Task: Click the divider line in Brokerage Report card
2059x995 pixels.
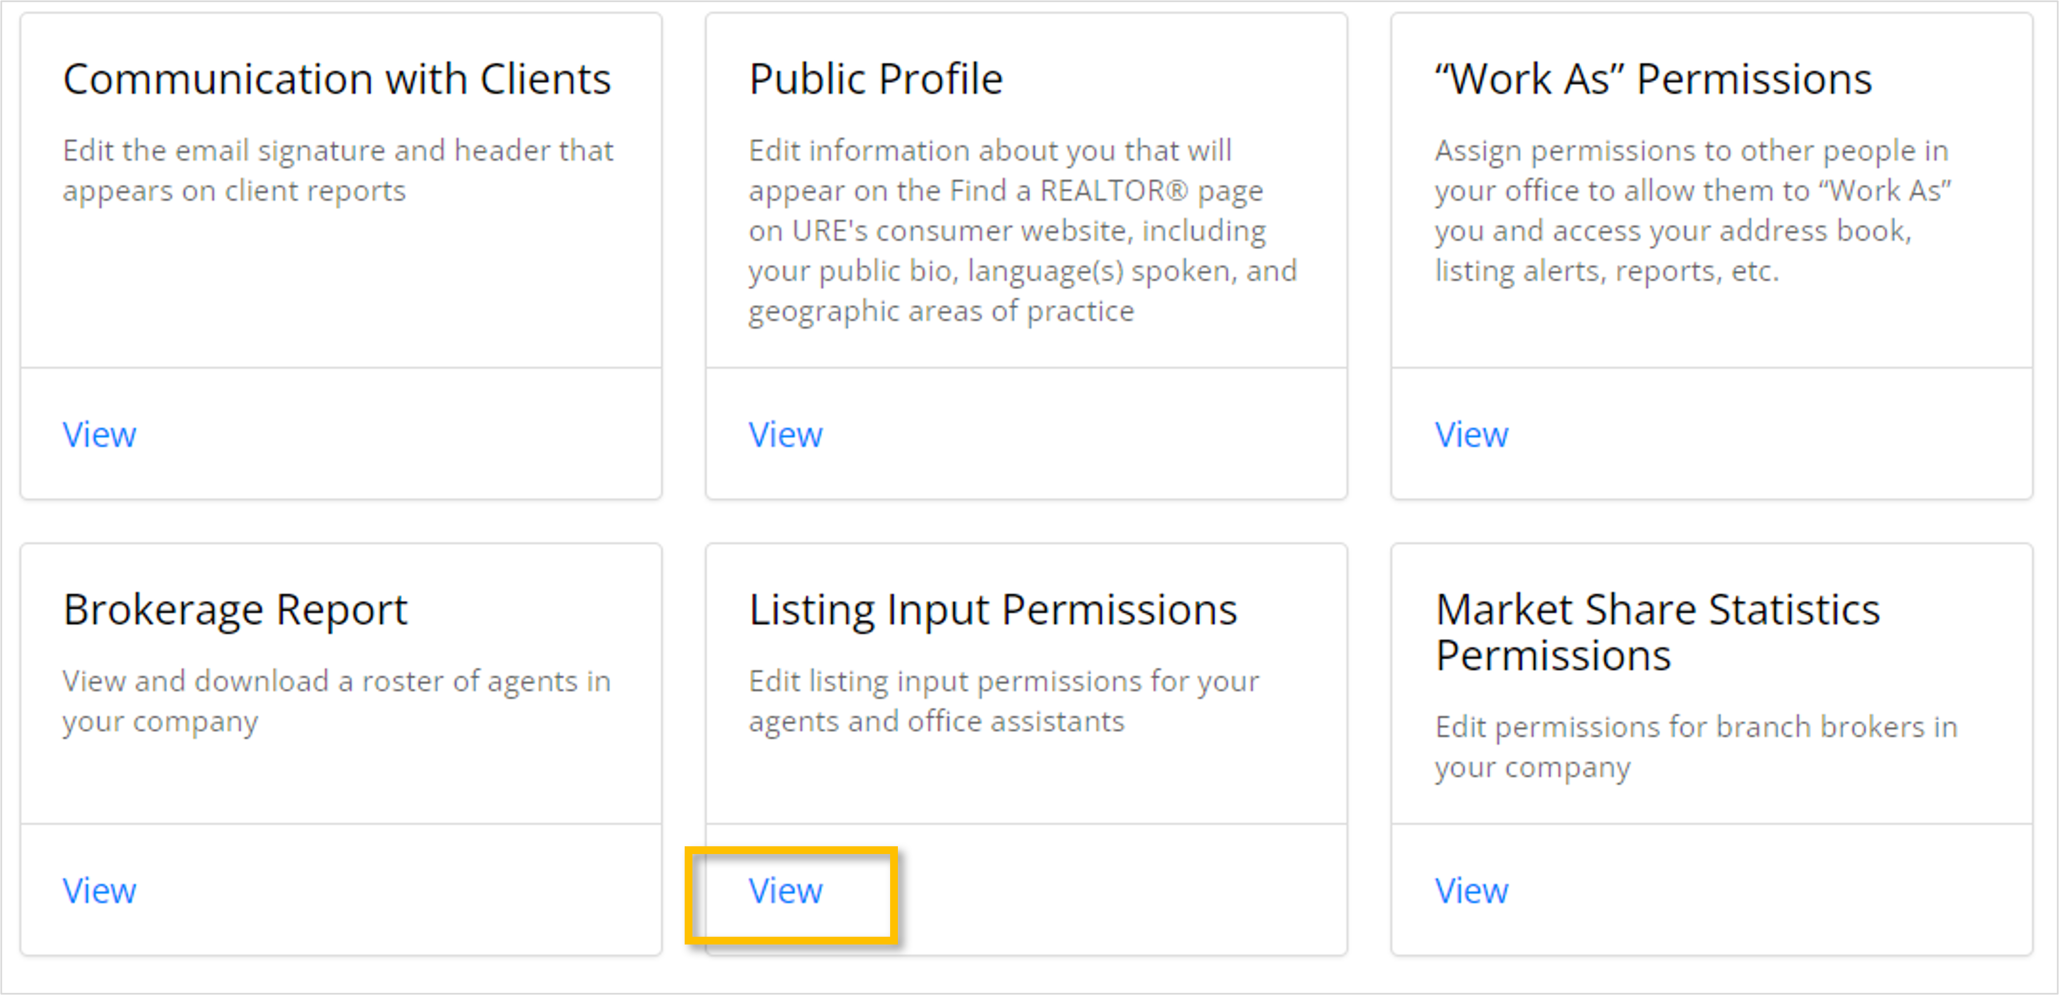Action: (x=340, y=824)
